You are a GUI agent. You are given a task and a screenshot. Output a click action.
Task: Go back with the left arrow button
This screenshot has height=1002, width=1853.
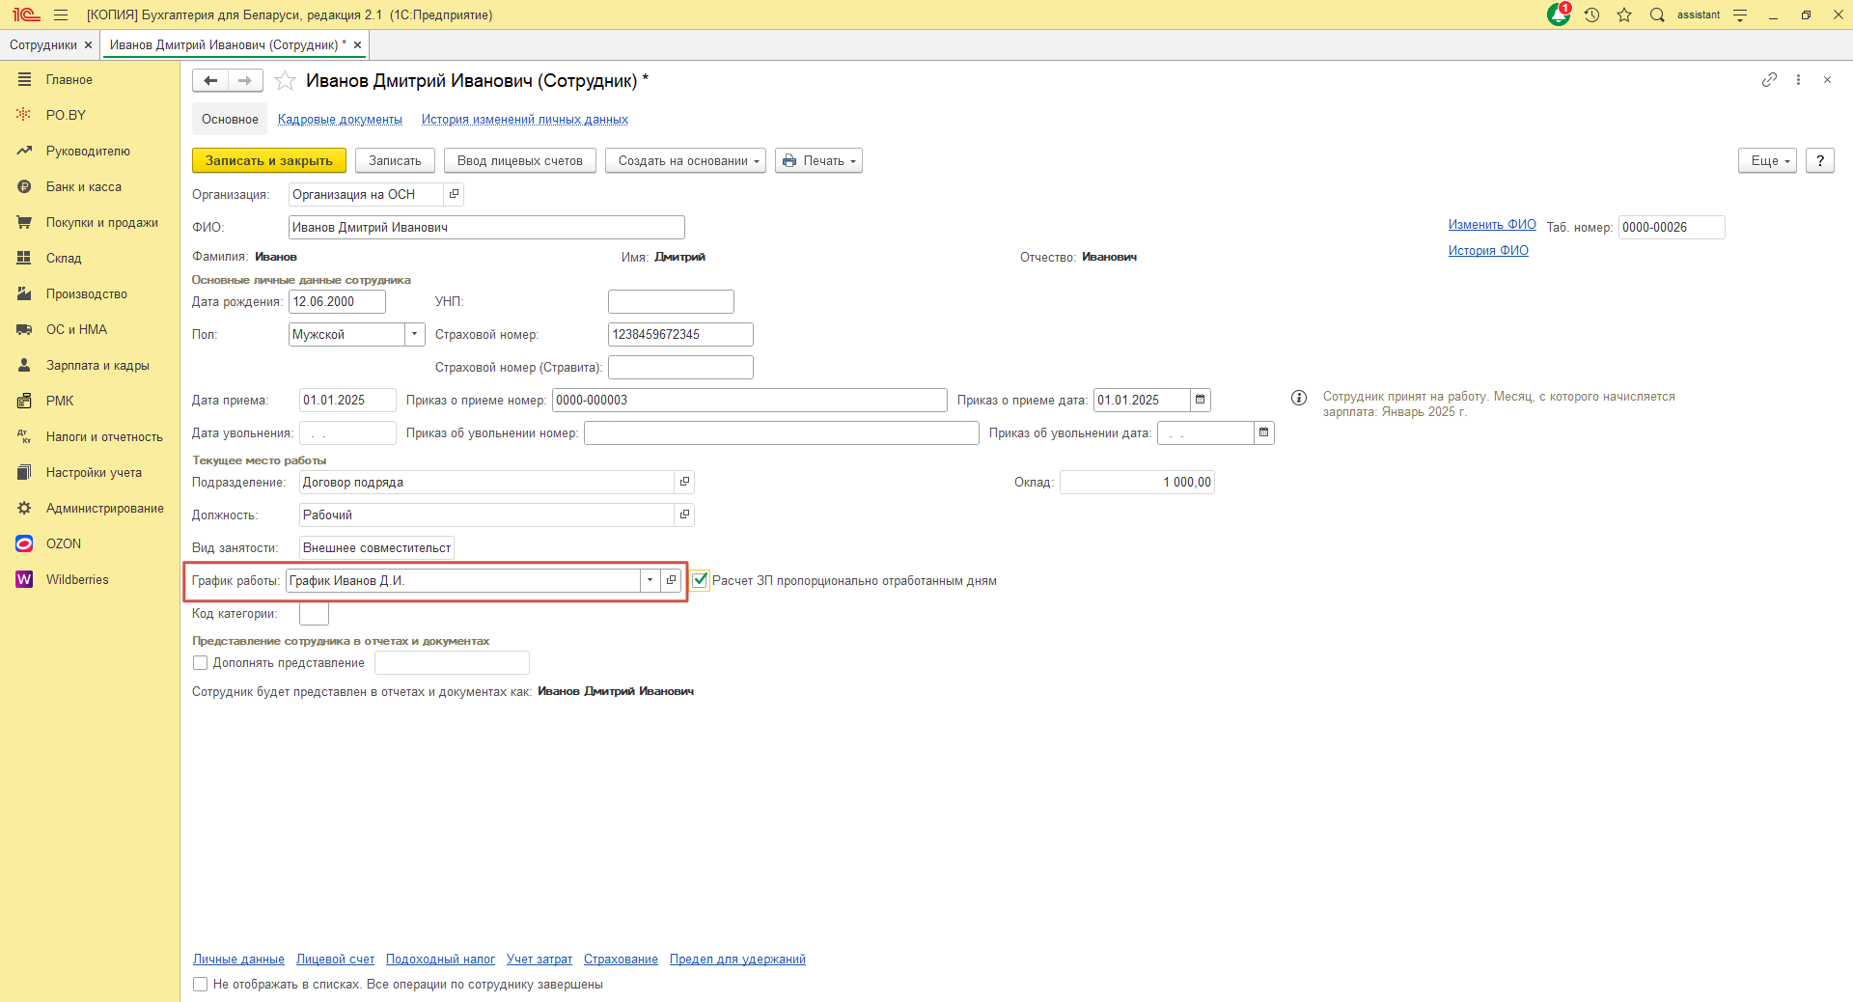(210, 81)
